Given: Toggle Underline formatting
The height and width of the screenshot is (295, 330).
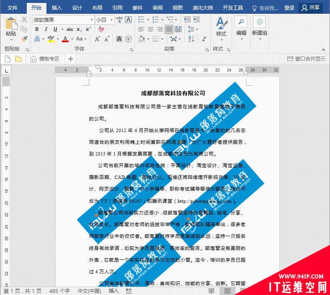Looking at the screenshot, I should click(x=55, y=29).
